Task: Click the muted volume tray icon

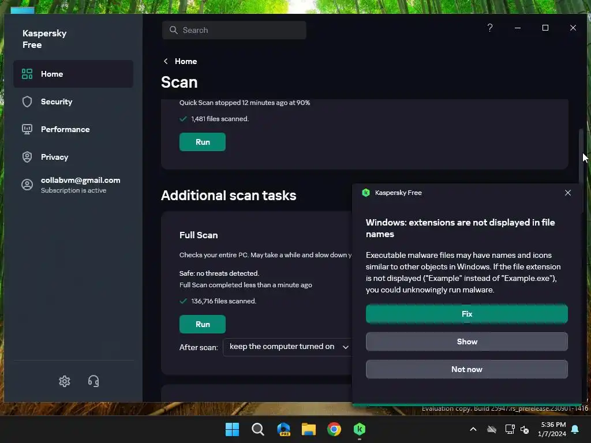Action: (525, 429)
